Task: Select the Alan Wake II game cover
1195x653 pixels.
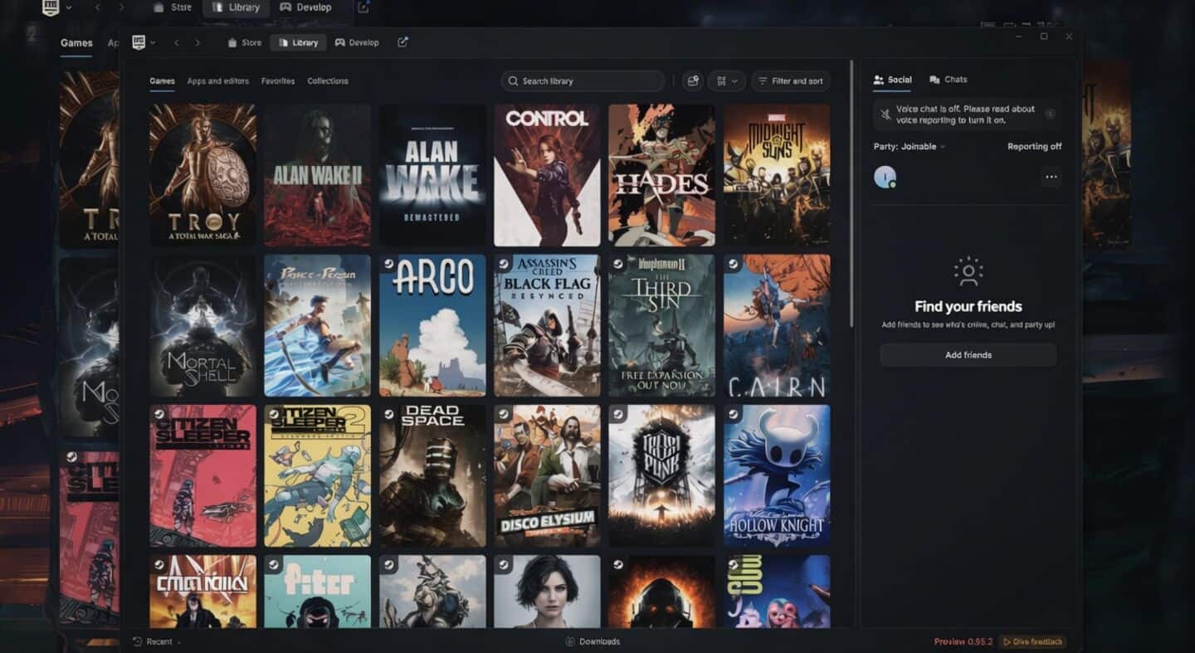Action: [317, 175]
